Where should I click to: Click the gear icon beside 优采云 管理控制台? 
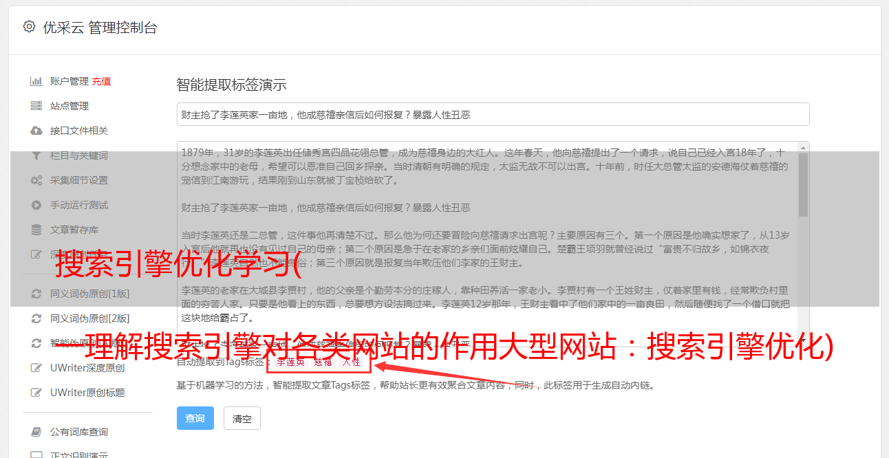click(29, 27)
